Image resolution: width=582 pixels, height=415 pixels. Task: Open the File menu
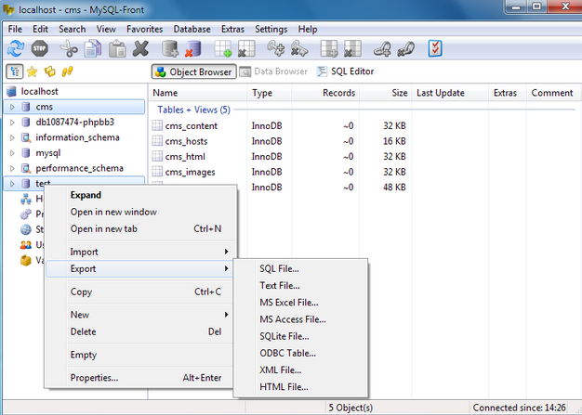pyautogui.click(x=15, y=29)
